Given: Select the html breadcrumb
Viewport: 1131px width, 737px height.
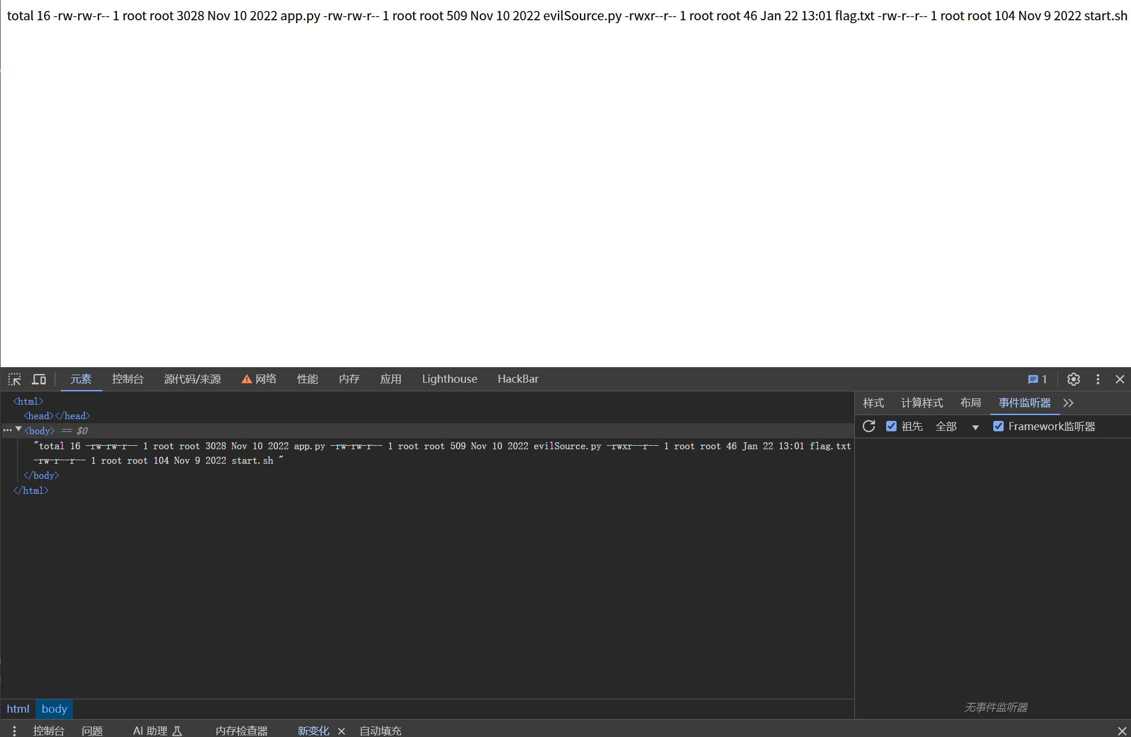Looking at the screenshot, I should (18, 709).
